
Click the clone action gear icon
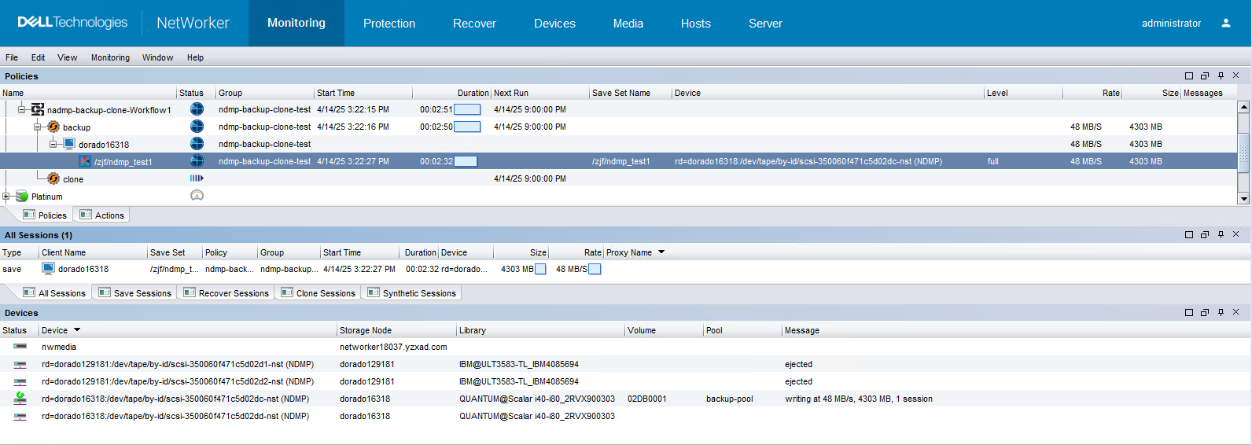(53, 178)
